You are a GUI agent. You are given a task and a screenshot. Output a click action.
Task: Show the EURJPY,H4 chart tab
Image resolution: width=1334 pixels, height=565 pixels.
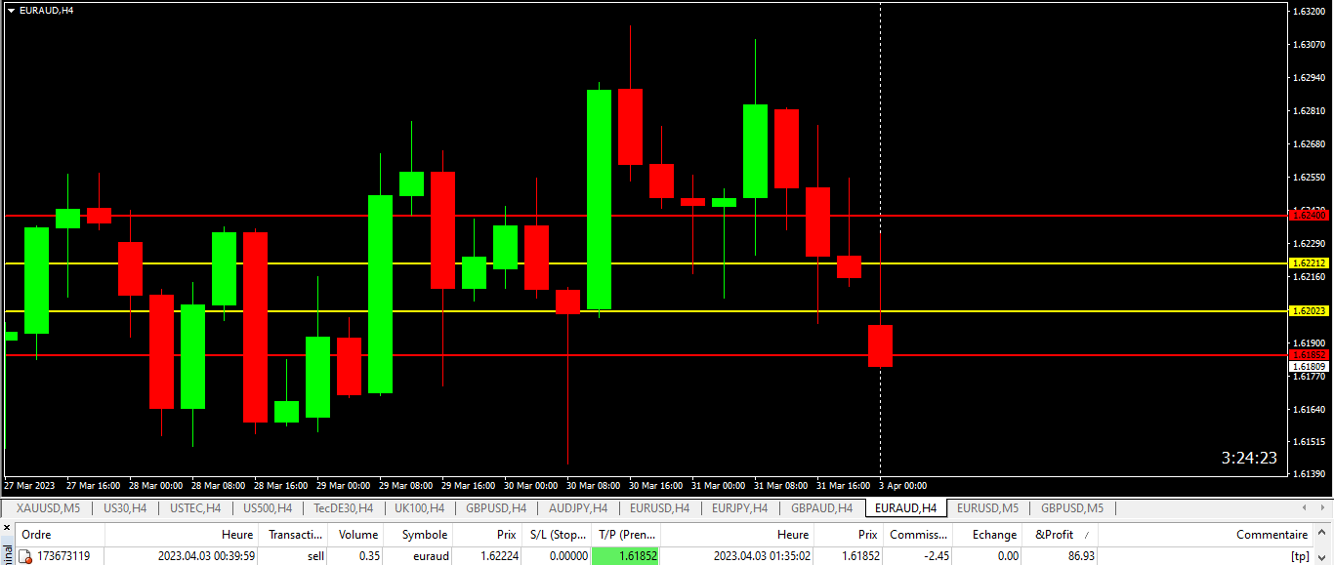click(740, 508)
